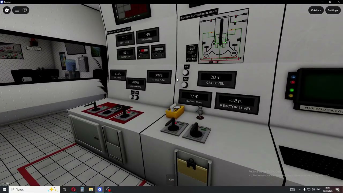
Task: Open File Explorer from the taskbar
Action: point(91,190)
